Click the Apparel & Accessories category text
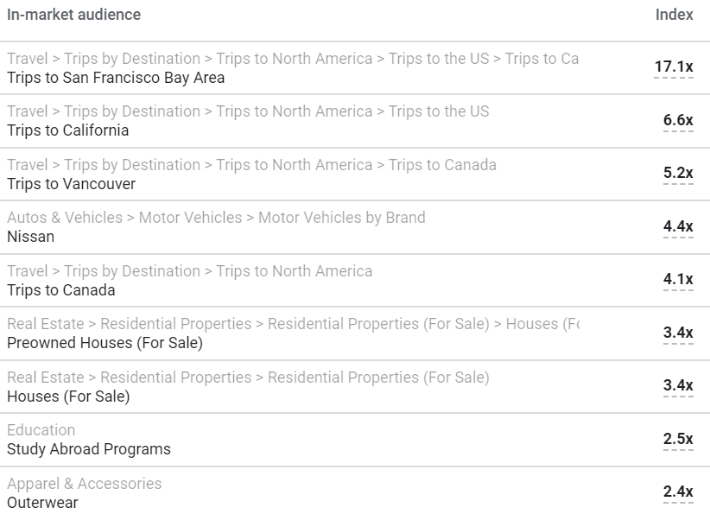 click(84, 484)
